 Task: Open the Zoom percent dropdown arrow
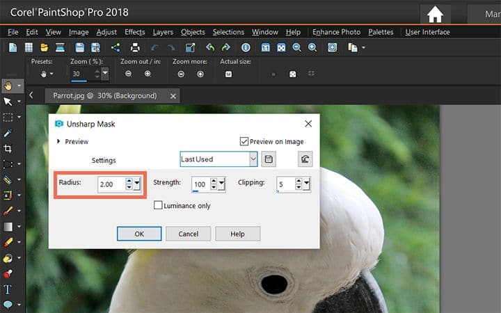[x=105, y=74]
